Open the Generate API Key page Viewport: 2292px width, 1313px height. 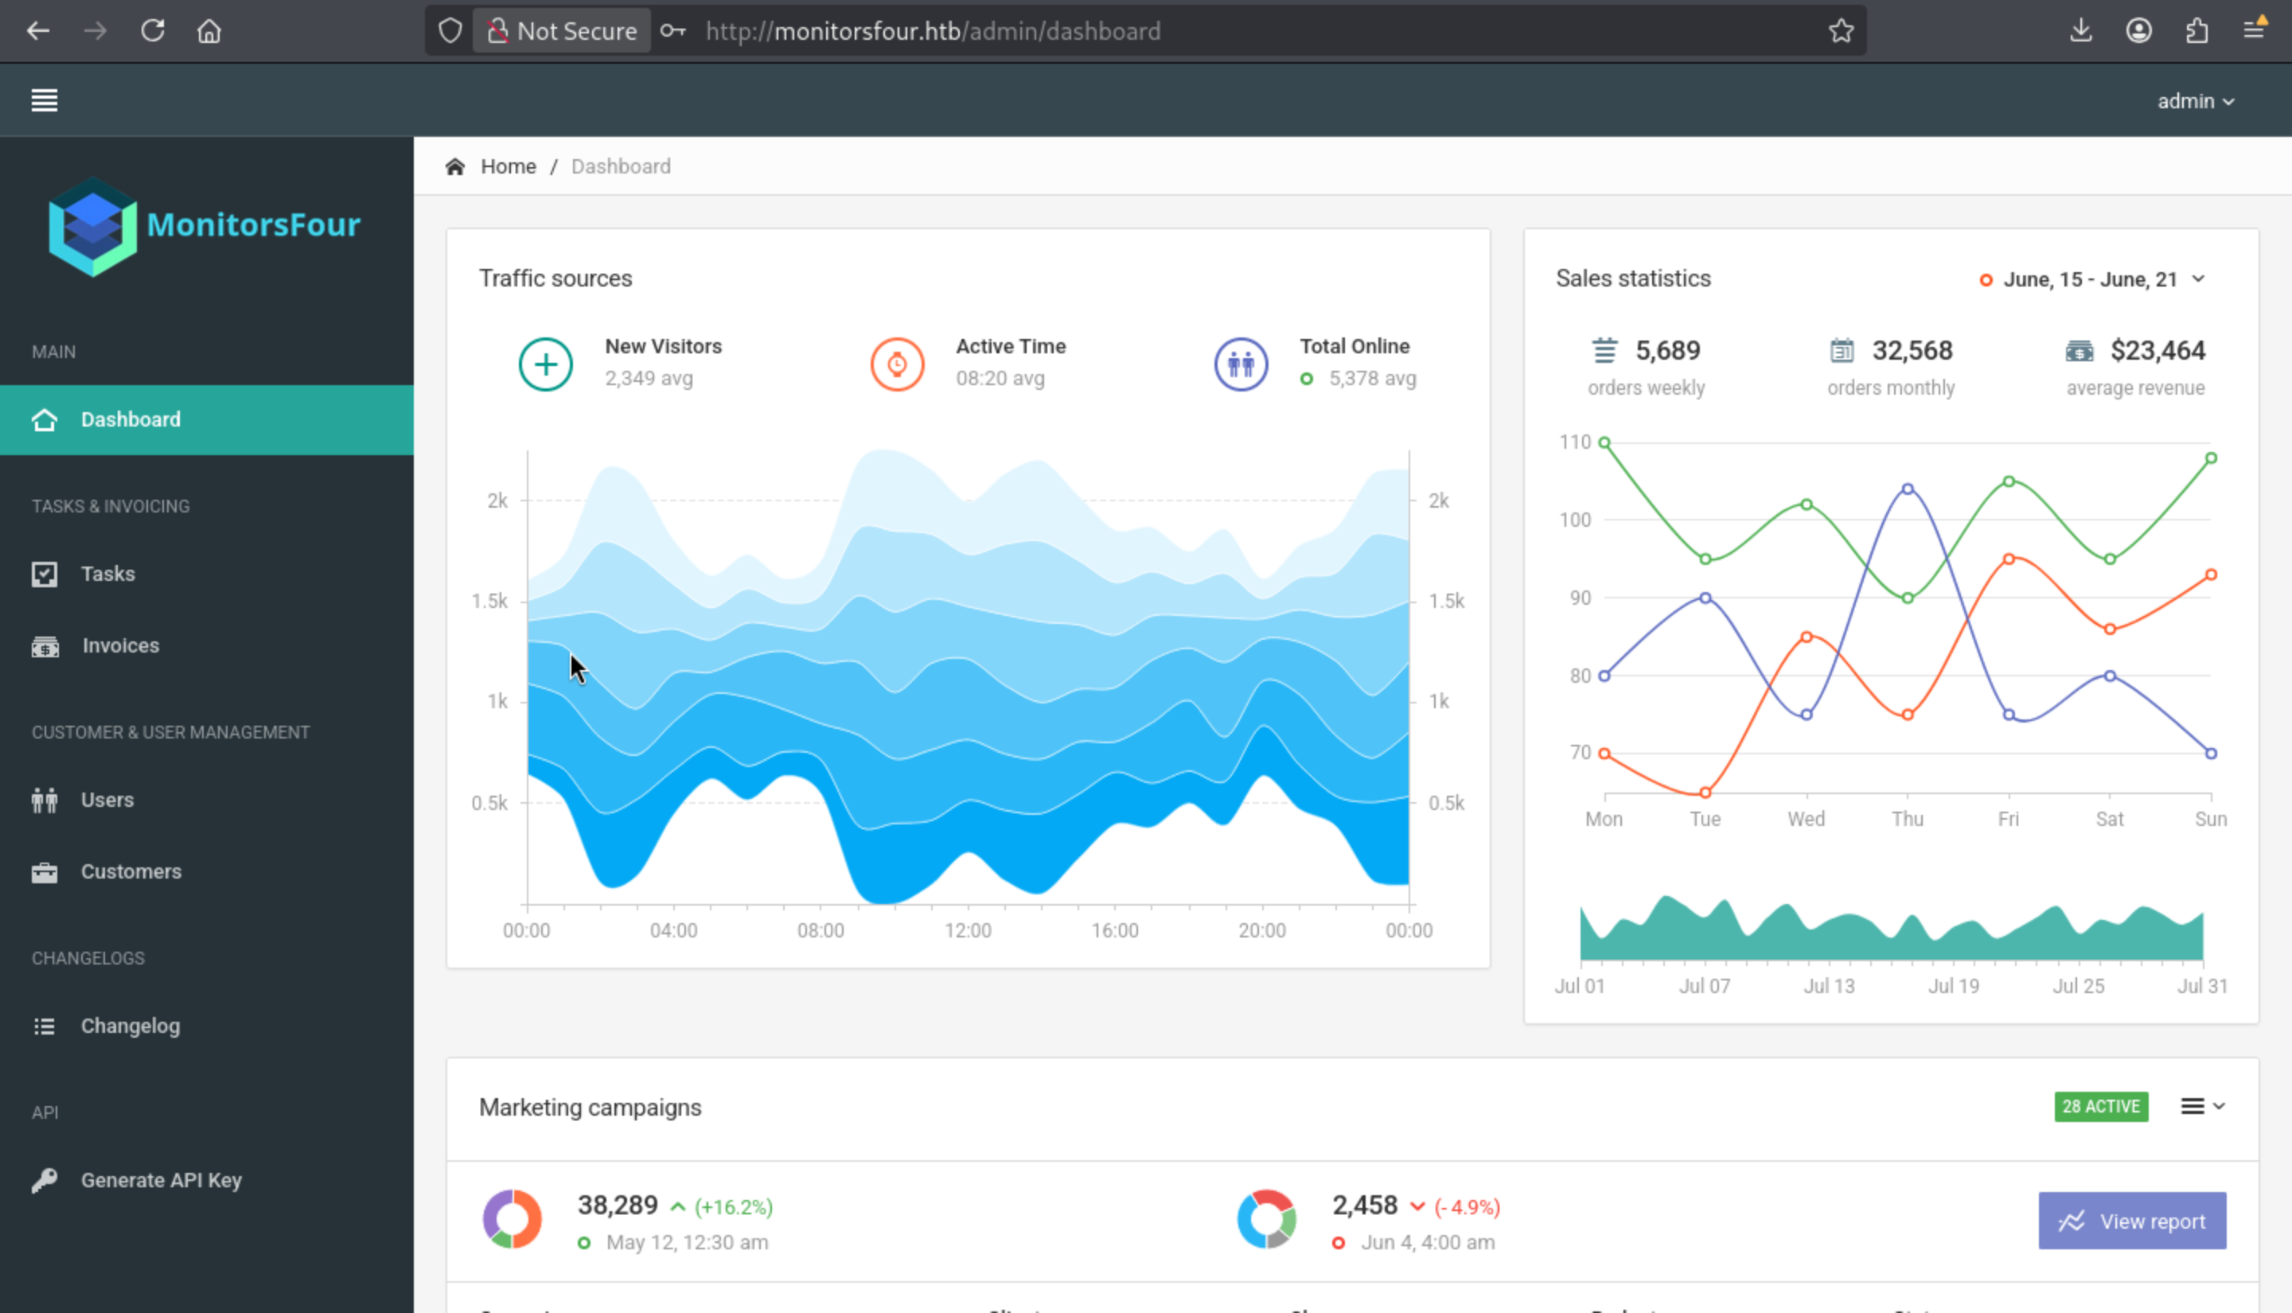161,1180
